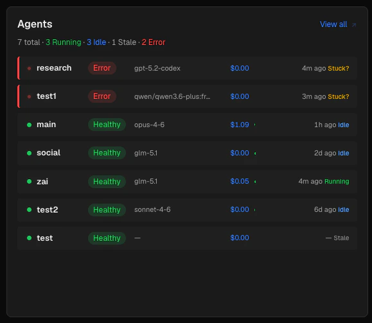Screen dimensions: 372x323
Task: Click the $0.05 cost value
Action: click(x=240, y=182)
